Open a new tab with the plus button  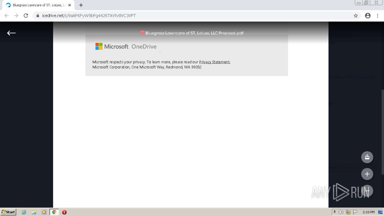coord(81,5)
